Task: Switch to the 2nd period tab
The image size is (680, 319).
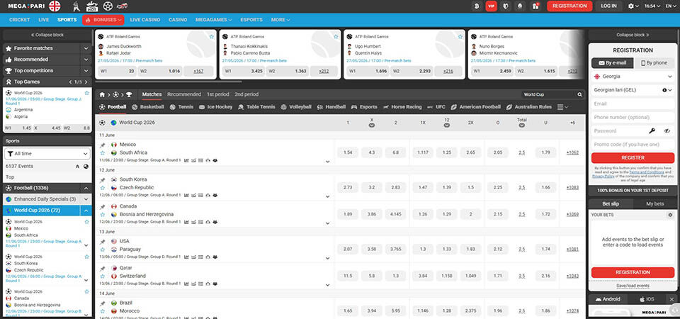Action: coord(246,94)
